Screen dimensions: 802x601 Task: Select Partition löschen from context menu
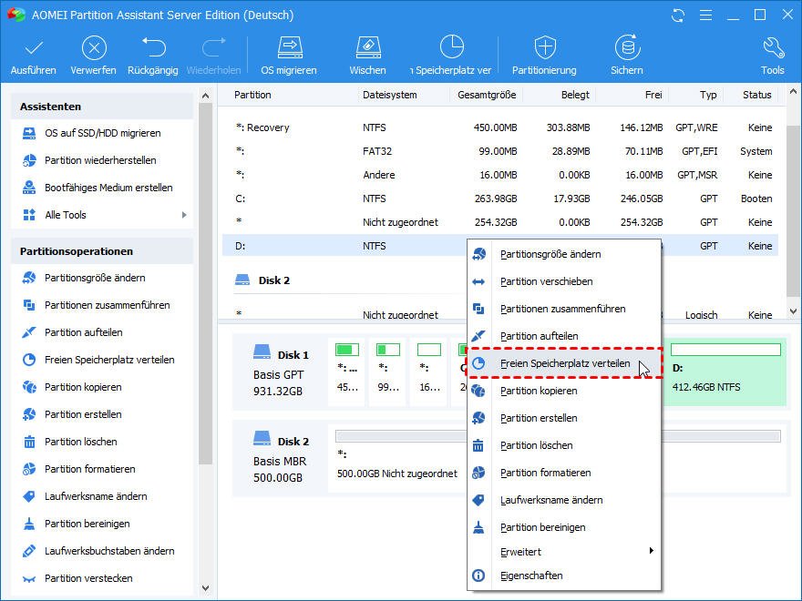click(536, 445)
